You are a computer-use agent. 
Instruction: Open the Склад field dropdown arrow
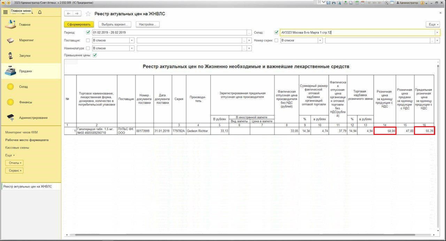click(438, 33)
